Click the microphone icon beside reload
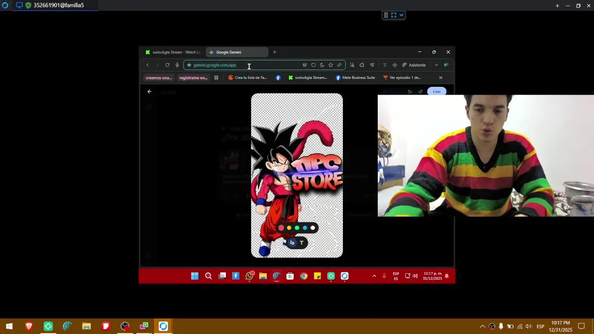 coord(177,65)
